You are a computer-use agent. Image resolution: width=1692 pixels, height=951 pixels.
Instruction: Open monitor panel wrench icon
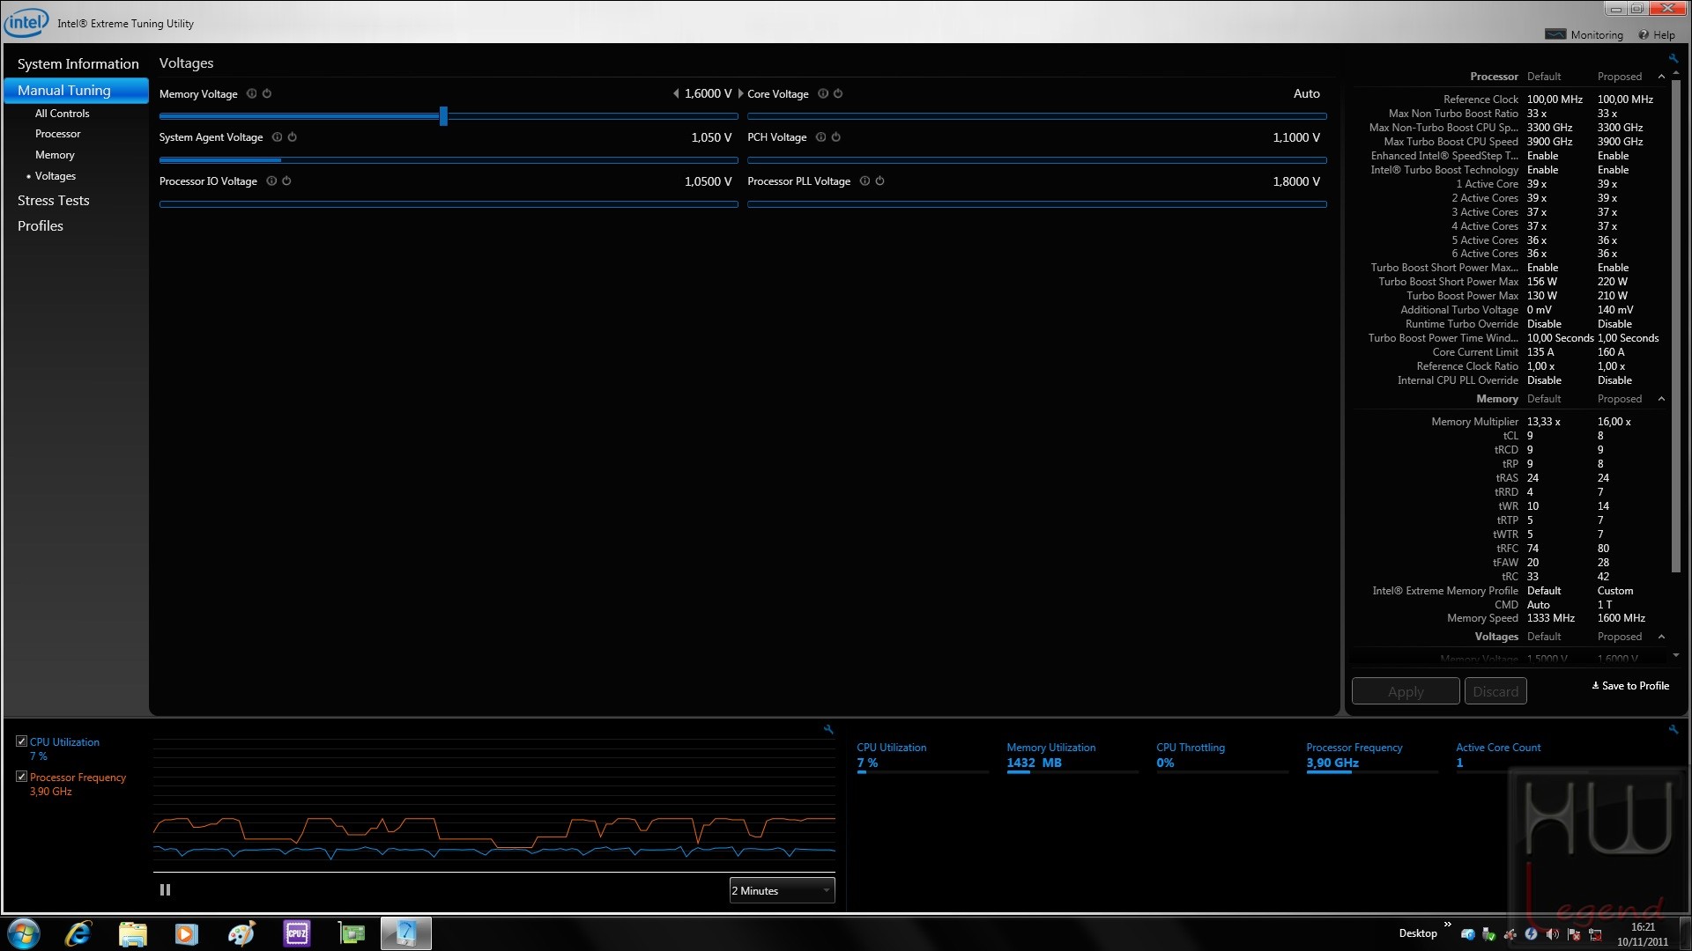coord(1673,729)
